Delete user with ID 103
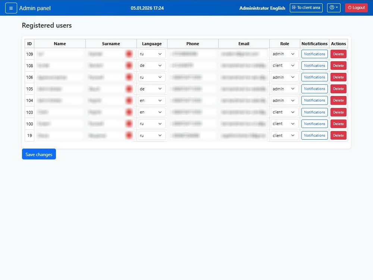 (338, 112)
